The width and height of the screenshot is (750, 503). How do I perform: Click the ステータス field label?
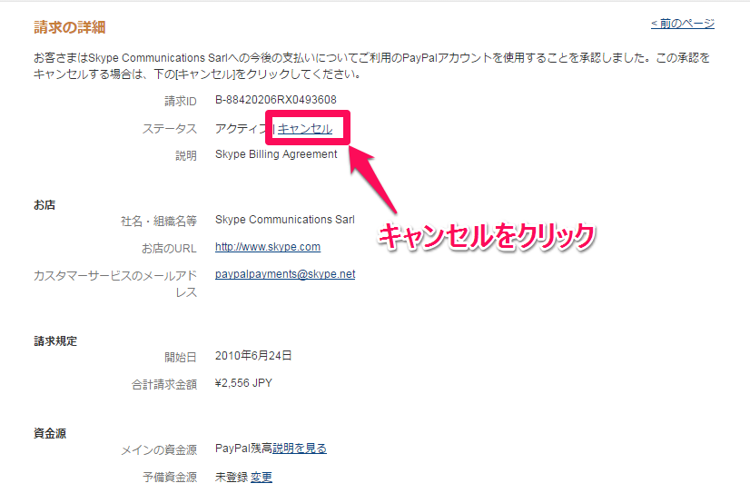(170, 129)
